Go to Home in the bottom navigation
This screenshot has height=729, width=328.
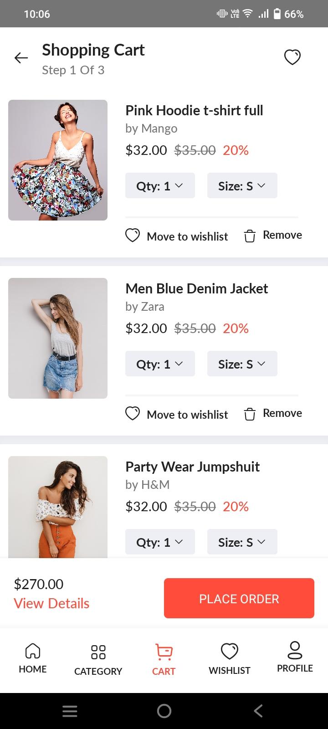click(x=32, y=658)
